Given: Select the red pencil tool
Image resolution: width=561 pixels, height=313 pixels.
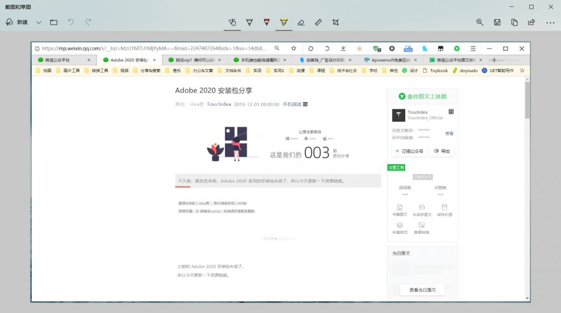Looking at the screenshot, I should pos(267,22).
